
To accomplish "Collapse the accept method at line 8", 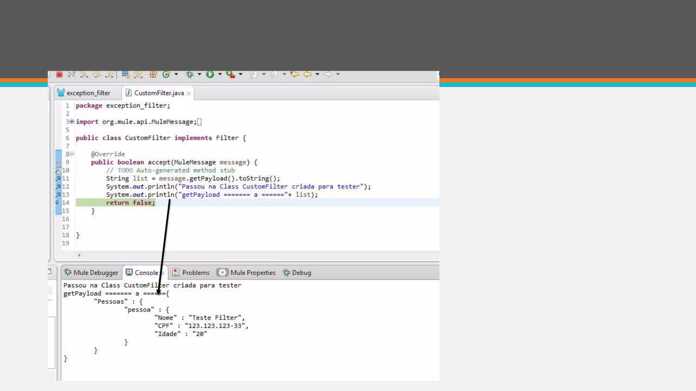I will 72,154.
